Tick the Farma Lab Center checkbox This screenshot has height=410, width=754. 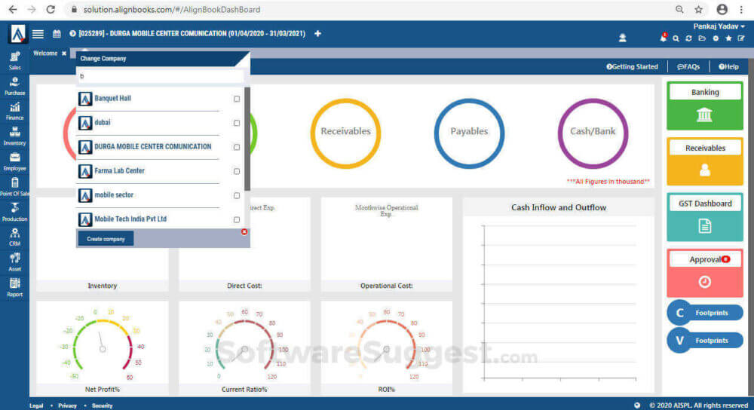tap(237, 171)
